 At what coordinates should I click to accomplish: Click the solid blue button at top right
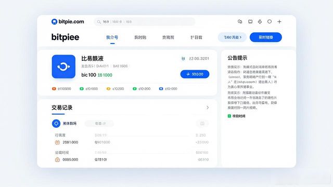(266, 37)
